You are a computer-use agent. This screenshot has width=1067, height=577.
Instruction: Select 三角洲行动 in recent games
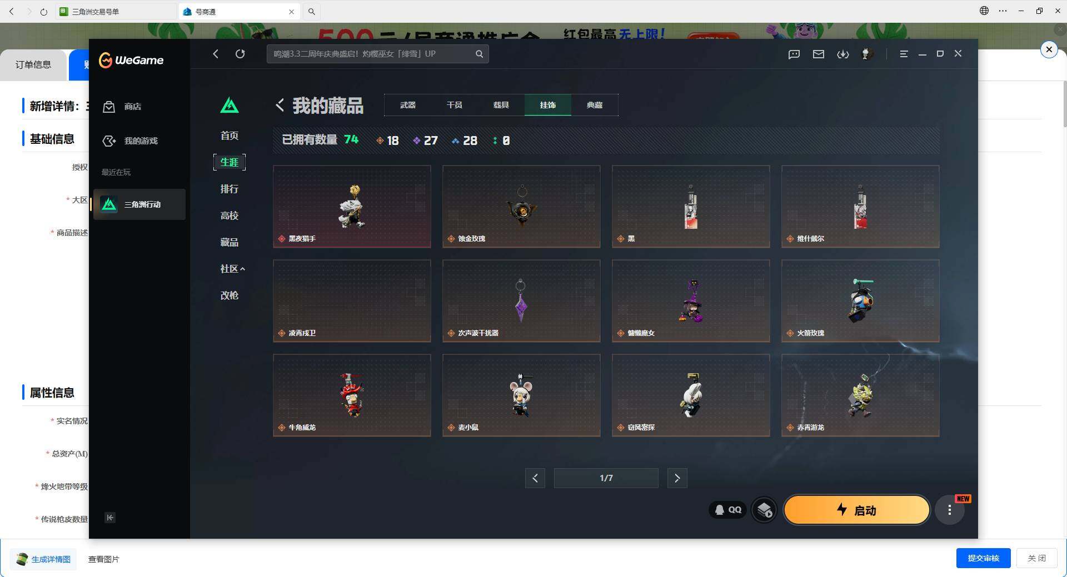(x=139, y=204)
